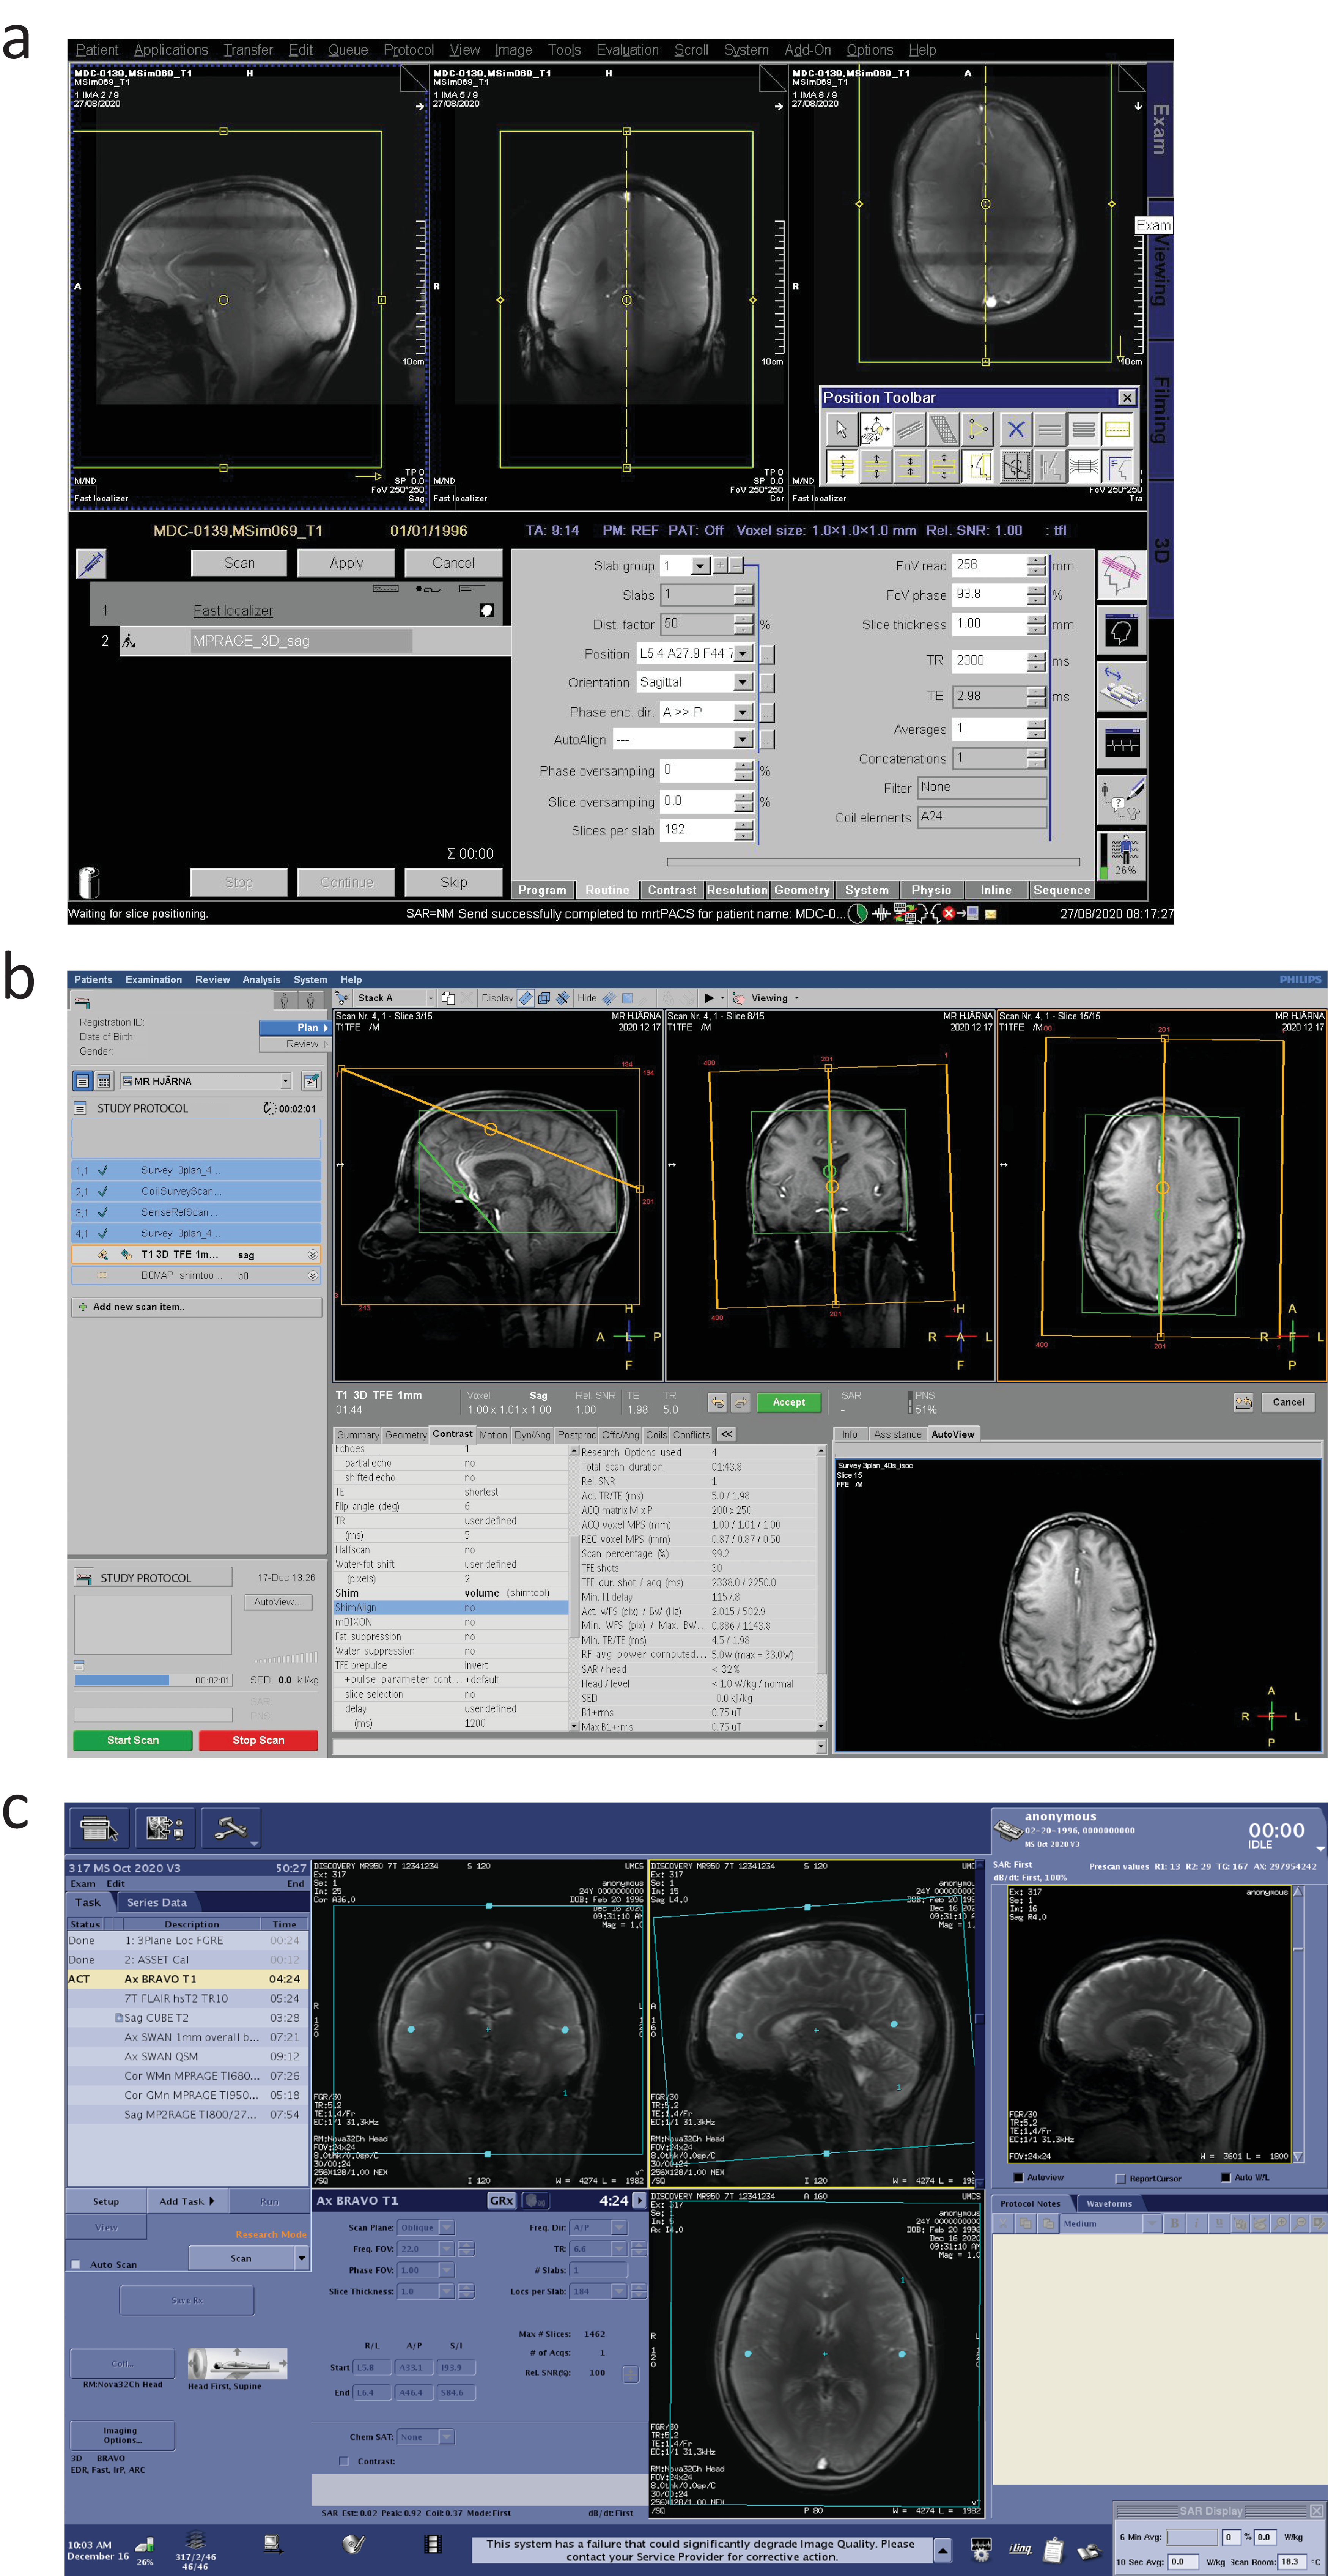Screen dimensions: 1328x2576
Task: Click the blue X delete icon in Position Toolbar
Action: click(1016, 430)
